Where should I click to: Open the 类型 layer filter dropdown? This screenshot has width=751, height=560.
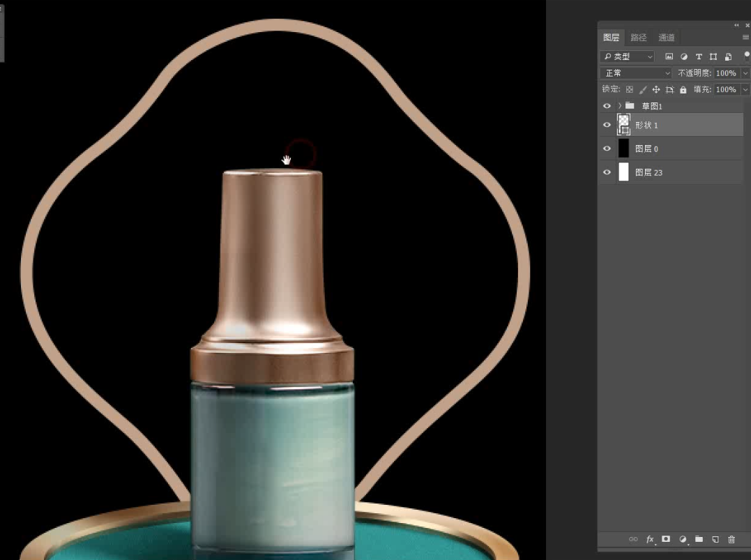(x=628, y=56)
